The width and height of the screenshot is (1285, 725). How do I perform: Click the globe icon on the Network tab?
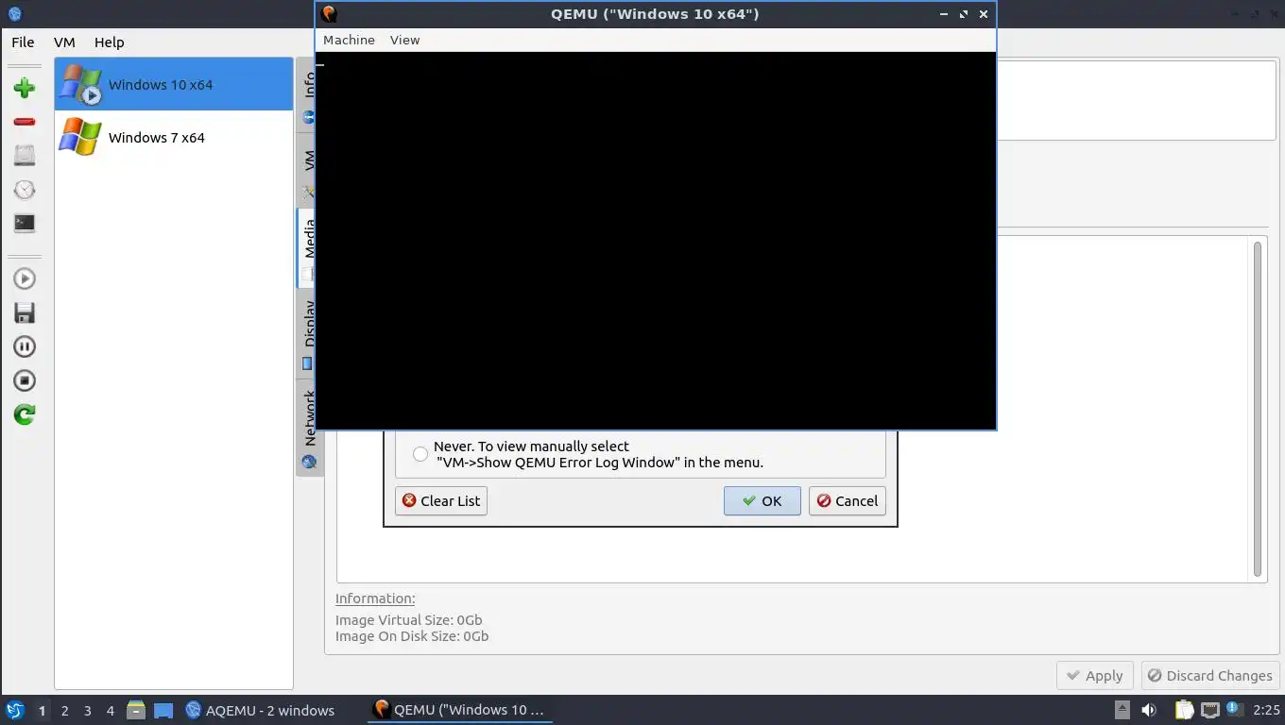point(309,463)
